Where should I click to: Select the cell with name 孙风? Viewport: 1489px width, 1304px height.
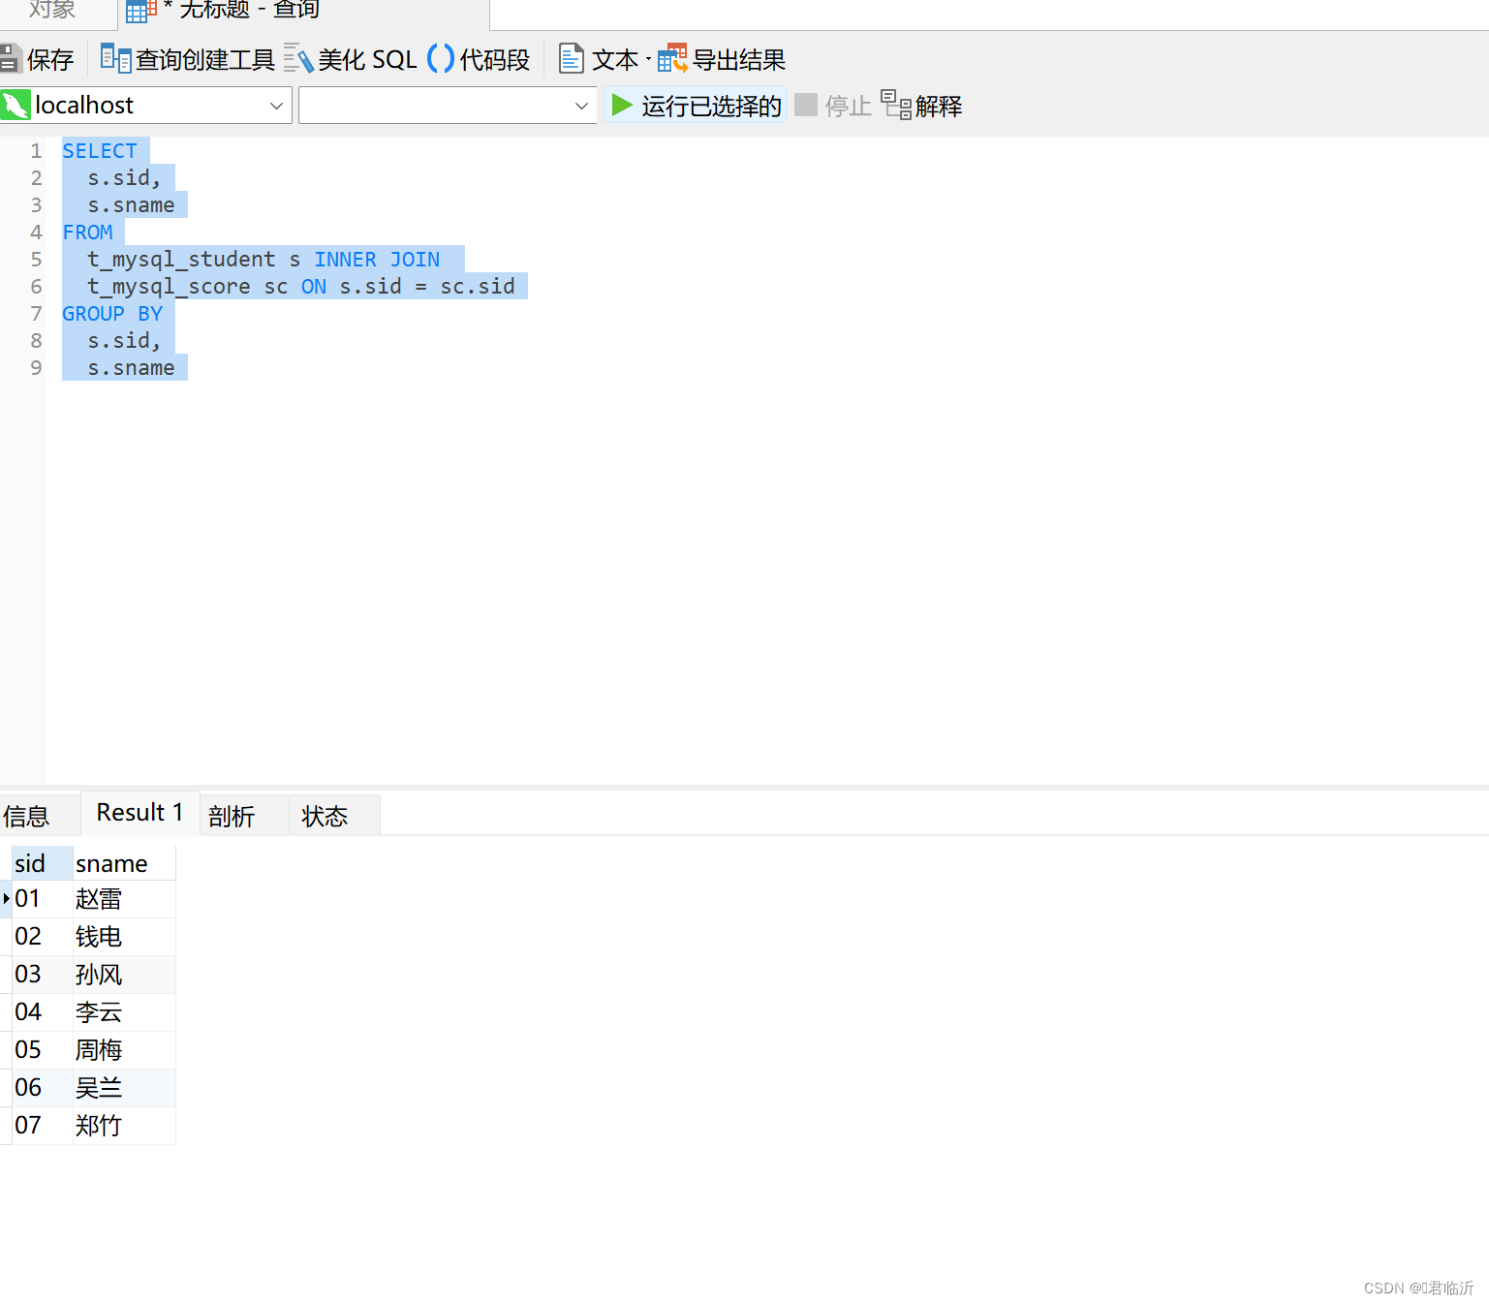click(x=124, y=975)
